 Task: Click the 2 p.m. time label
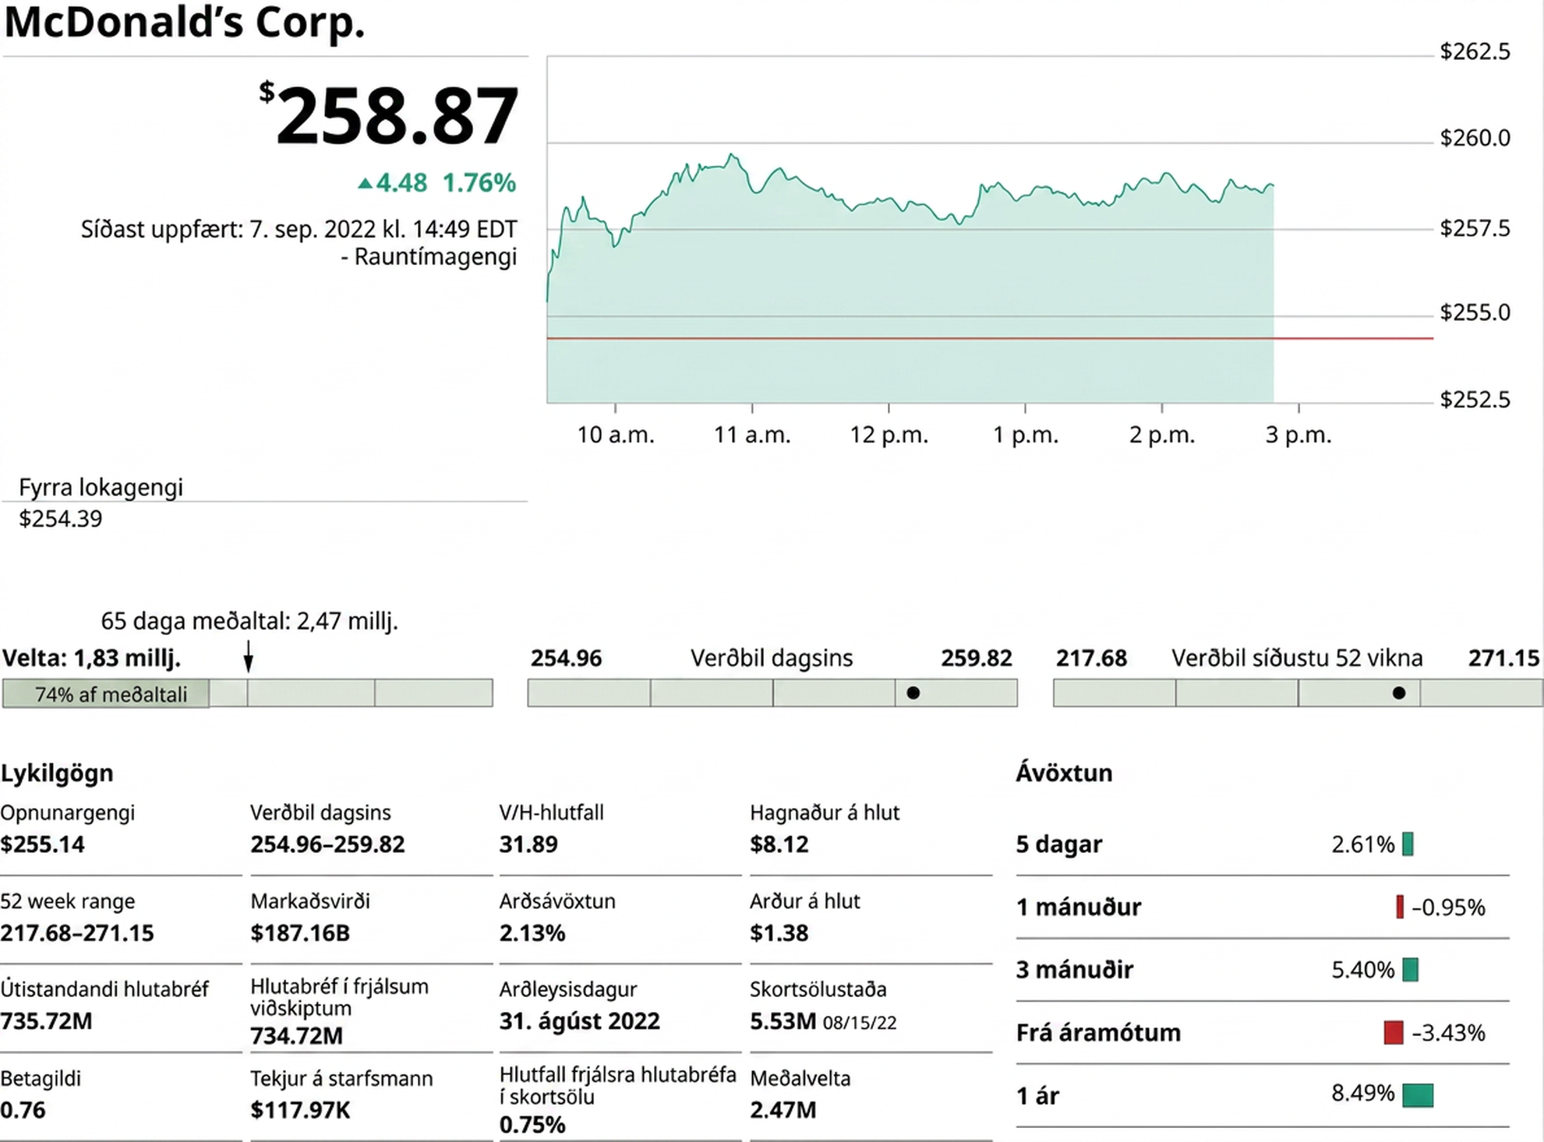pyautogui.click(x=1162, y=435)
